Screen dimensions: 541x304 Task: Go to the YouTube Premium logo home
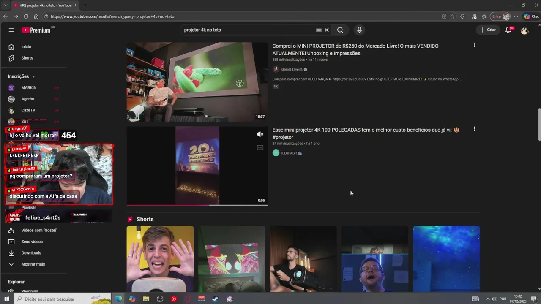click(37, 30)
